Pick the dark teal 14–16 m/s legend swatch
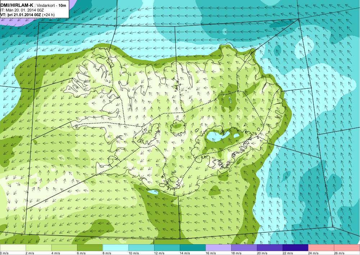The image size is (360, 255). tap(193, 248)
